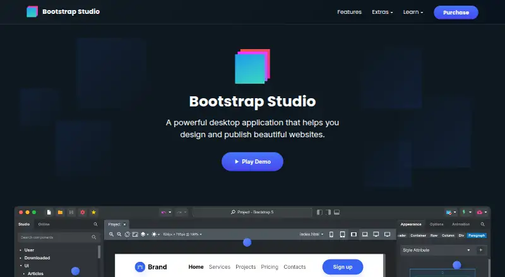
Task: Click the zoom out magnifier icon
Action: click(119, 234)
